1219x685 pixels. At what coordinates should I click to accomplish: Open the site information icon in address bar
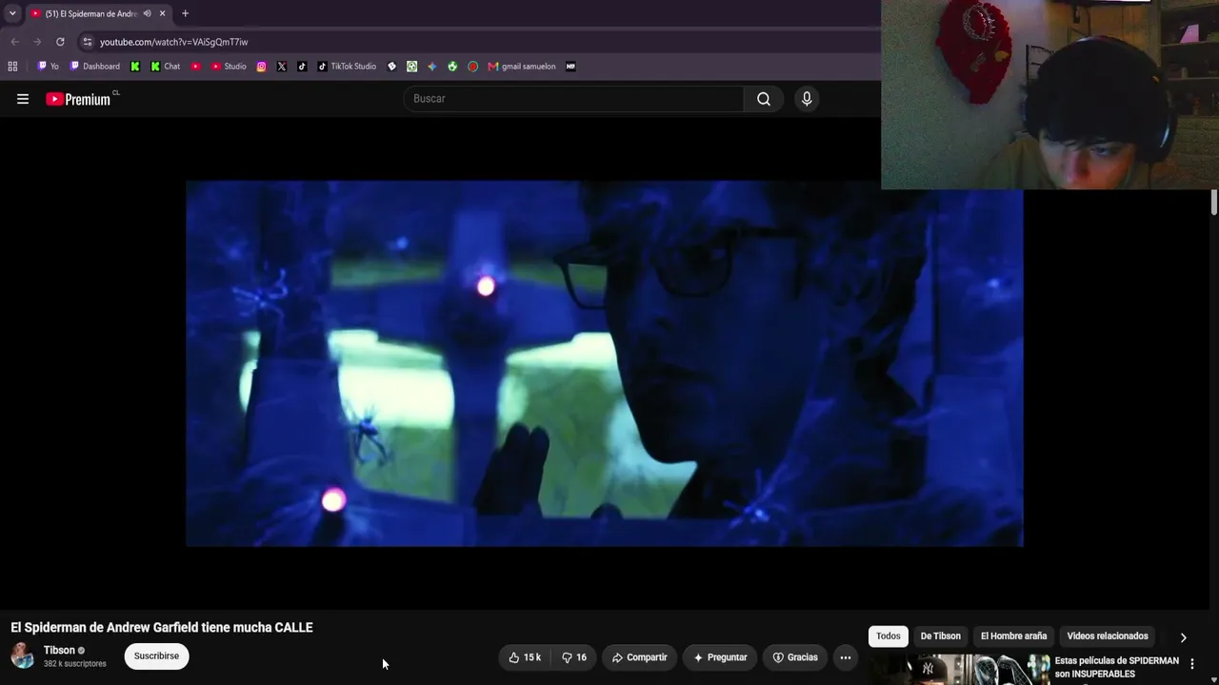88,42
